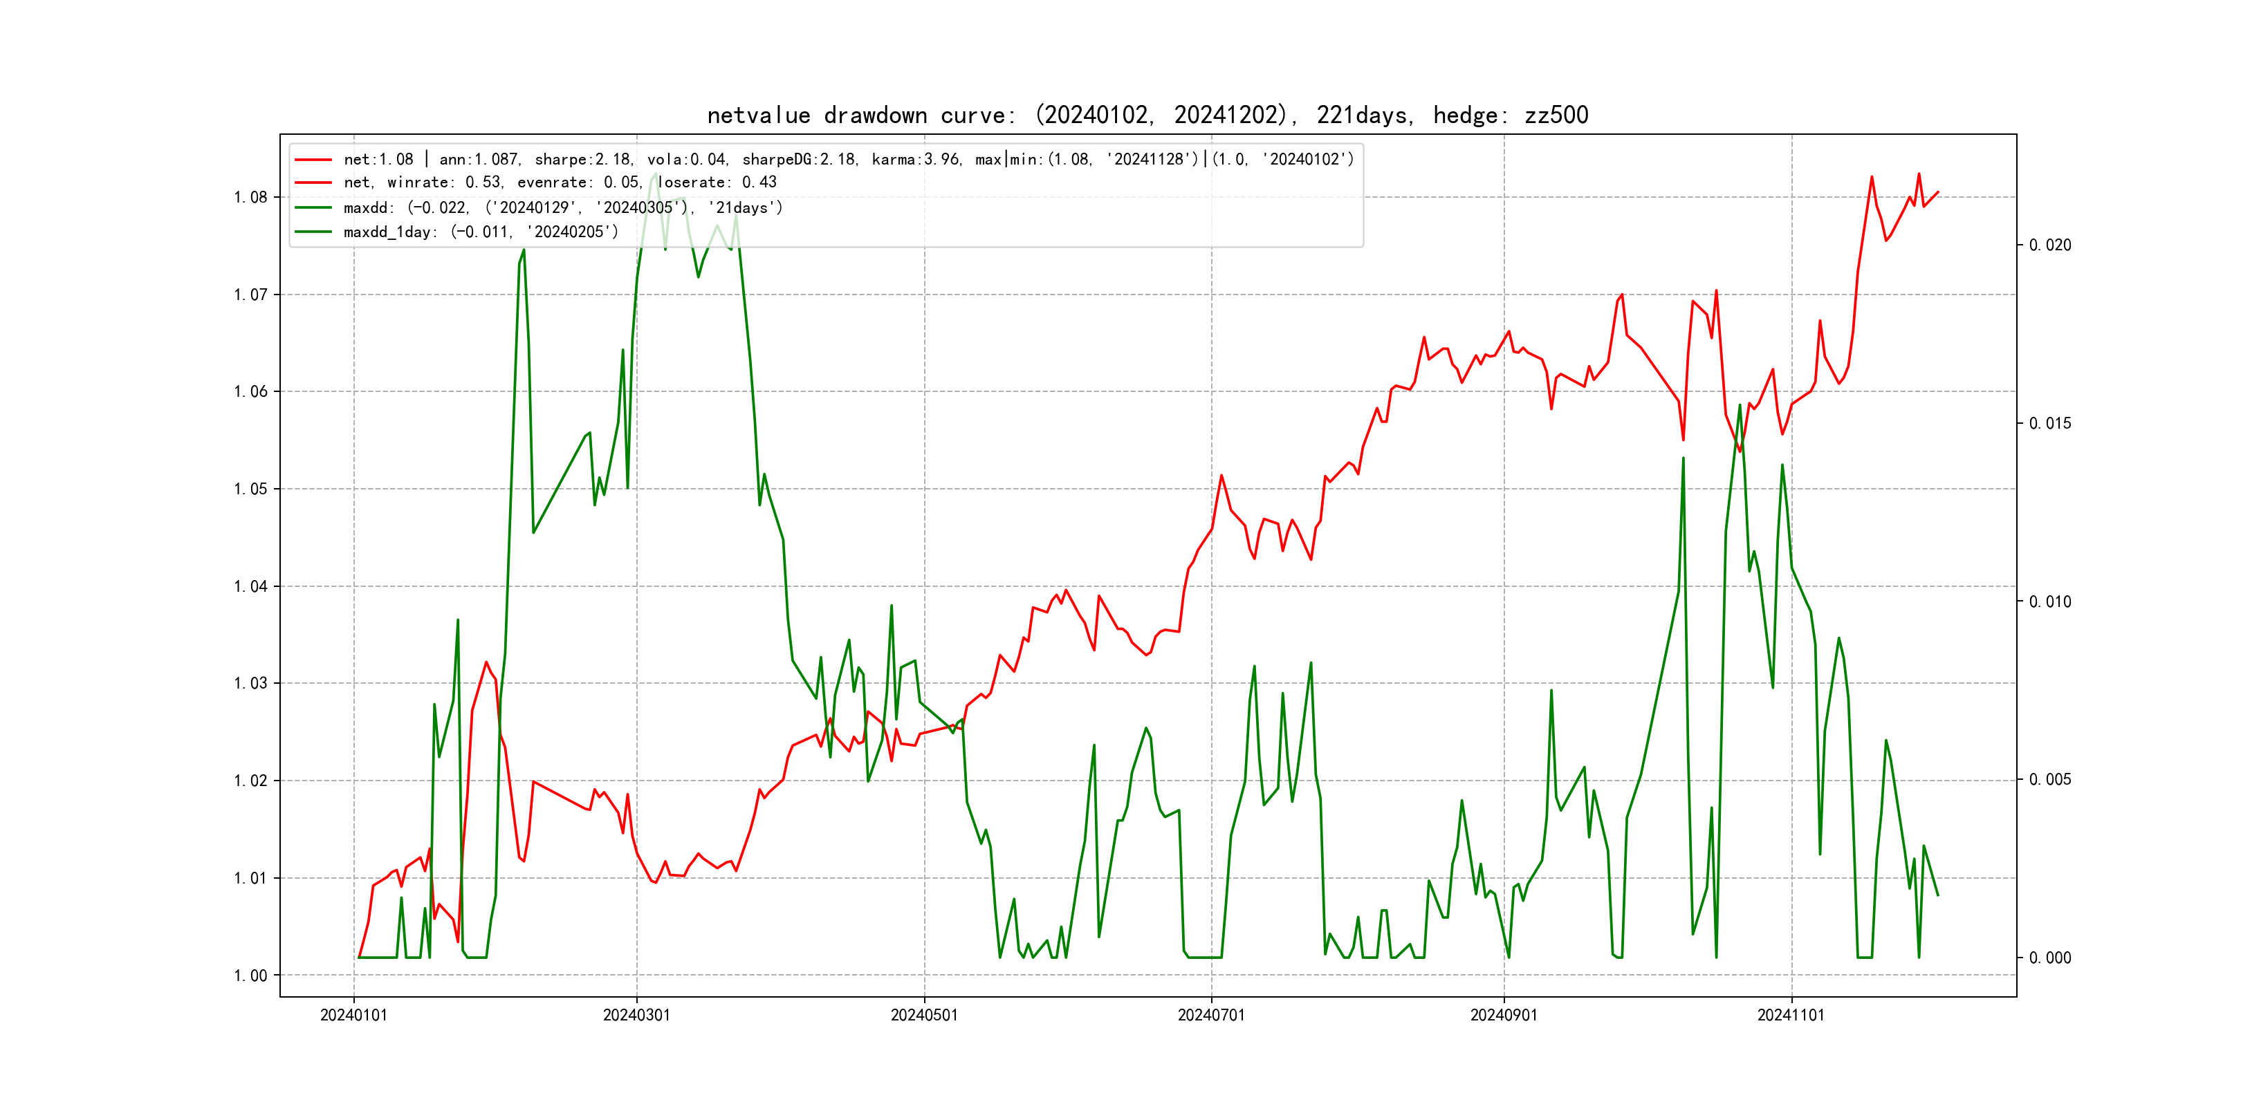
Task: Click the 0.010 right axis tick label
Action: point(2049,601)
